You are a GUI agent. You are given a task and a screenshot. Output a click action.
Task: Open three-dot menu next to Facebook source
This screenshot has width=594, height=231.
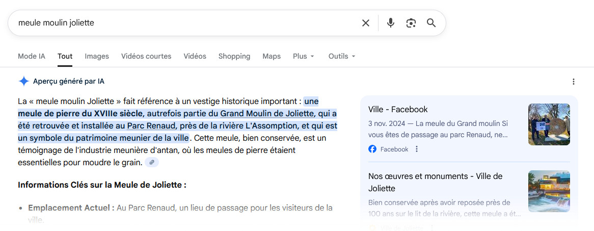click(417, 149)
